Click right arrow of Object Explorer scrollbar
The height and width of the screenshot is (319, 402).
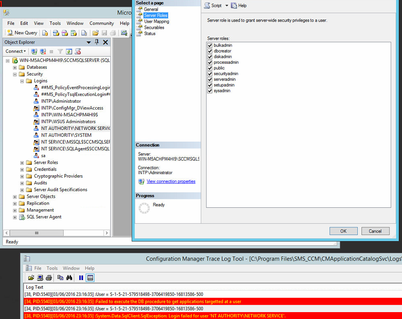tap(107, 233)
